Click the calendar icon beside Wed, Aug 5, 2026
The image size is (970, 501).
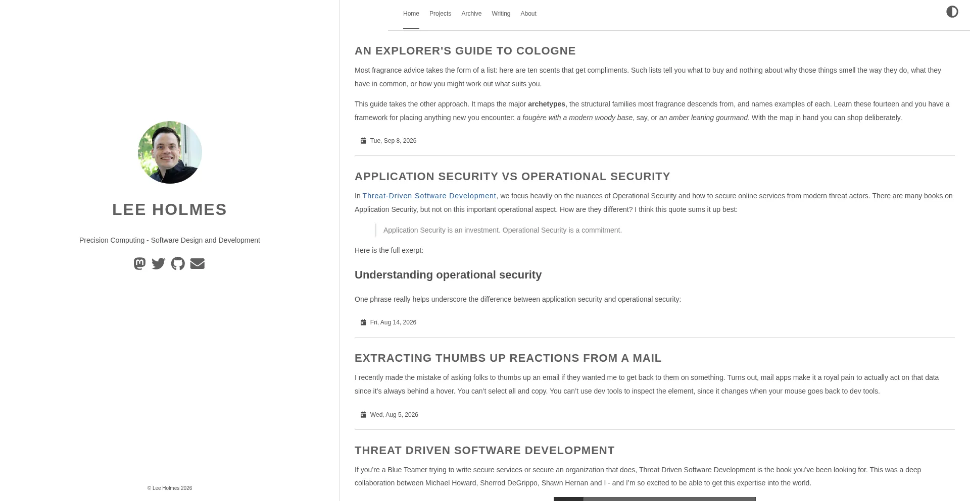coord(363,415)
